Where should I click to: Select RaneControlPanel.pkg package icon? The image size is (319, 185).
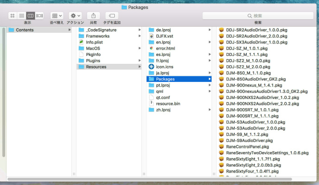tap(221, 147)
